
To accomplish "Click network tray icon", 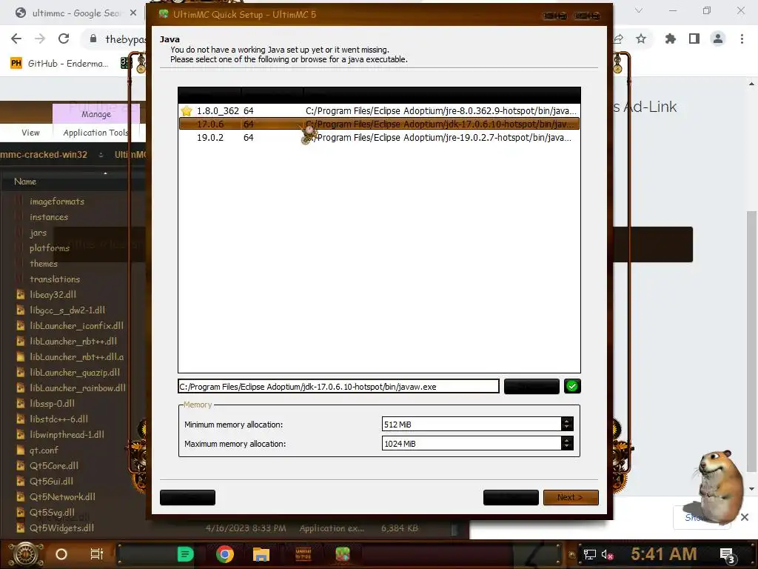I will coord(590,554).
